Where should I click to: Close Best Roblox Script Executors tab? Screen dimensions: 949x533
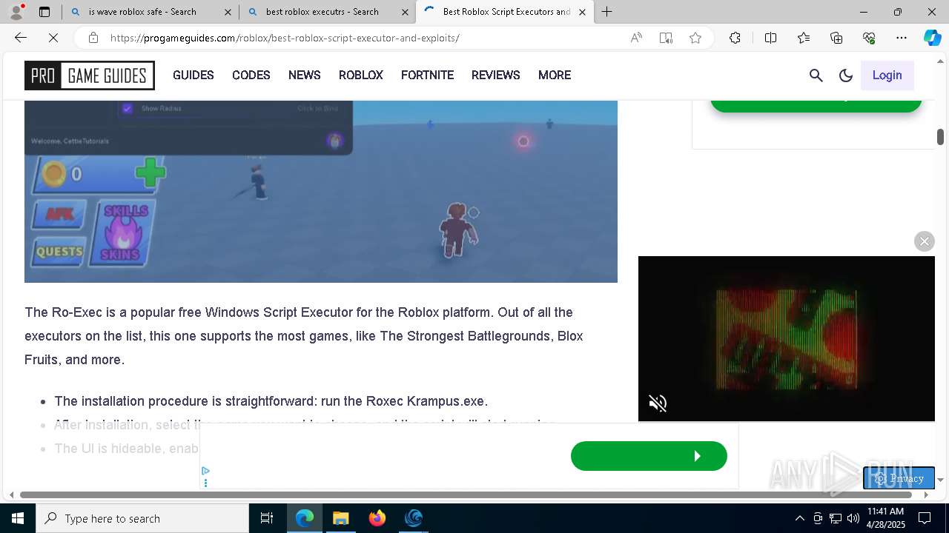point(582,12)
